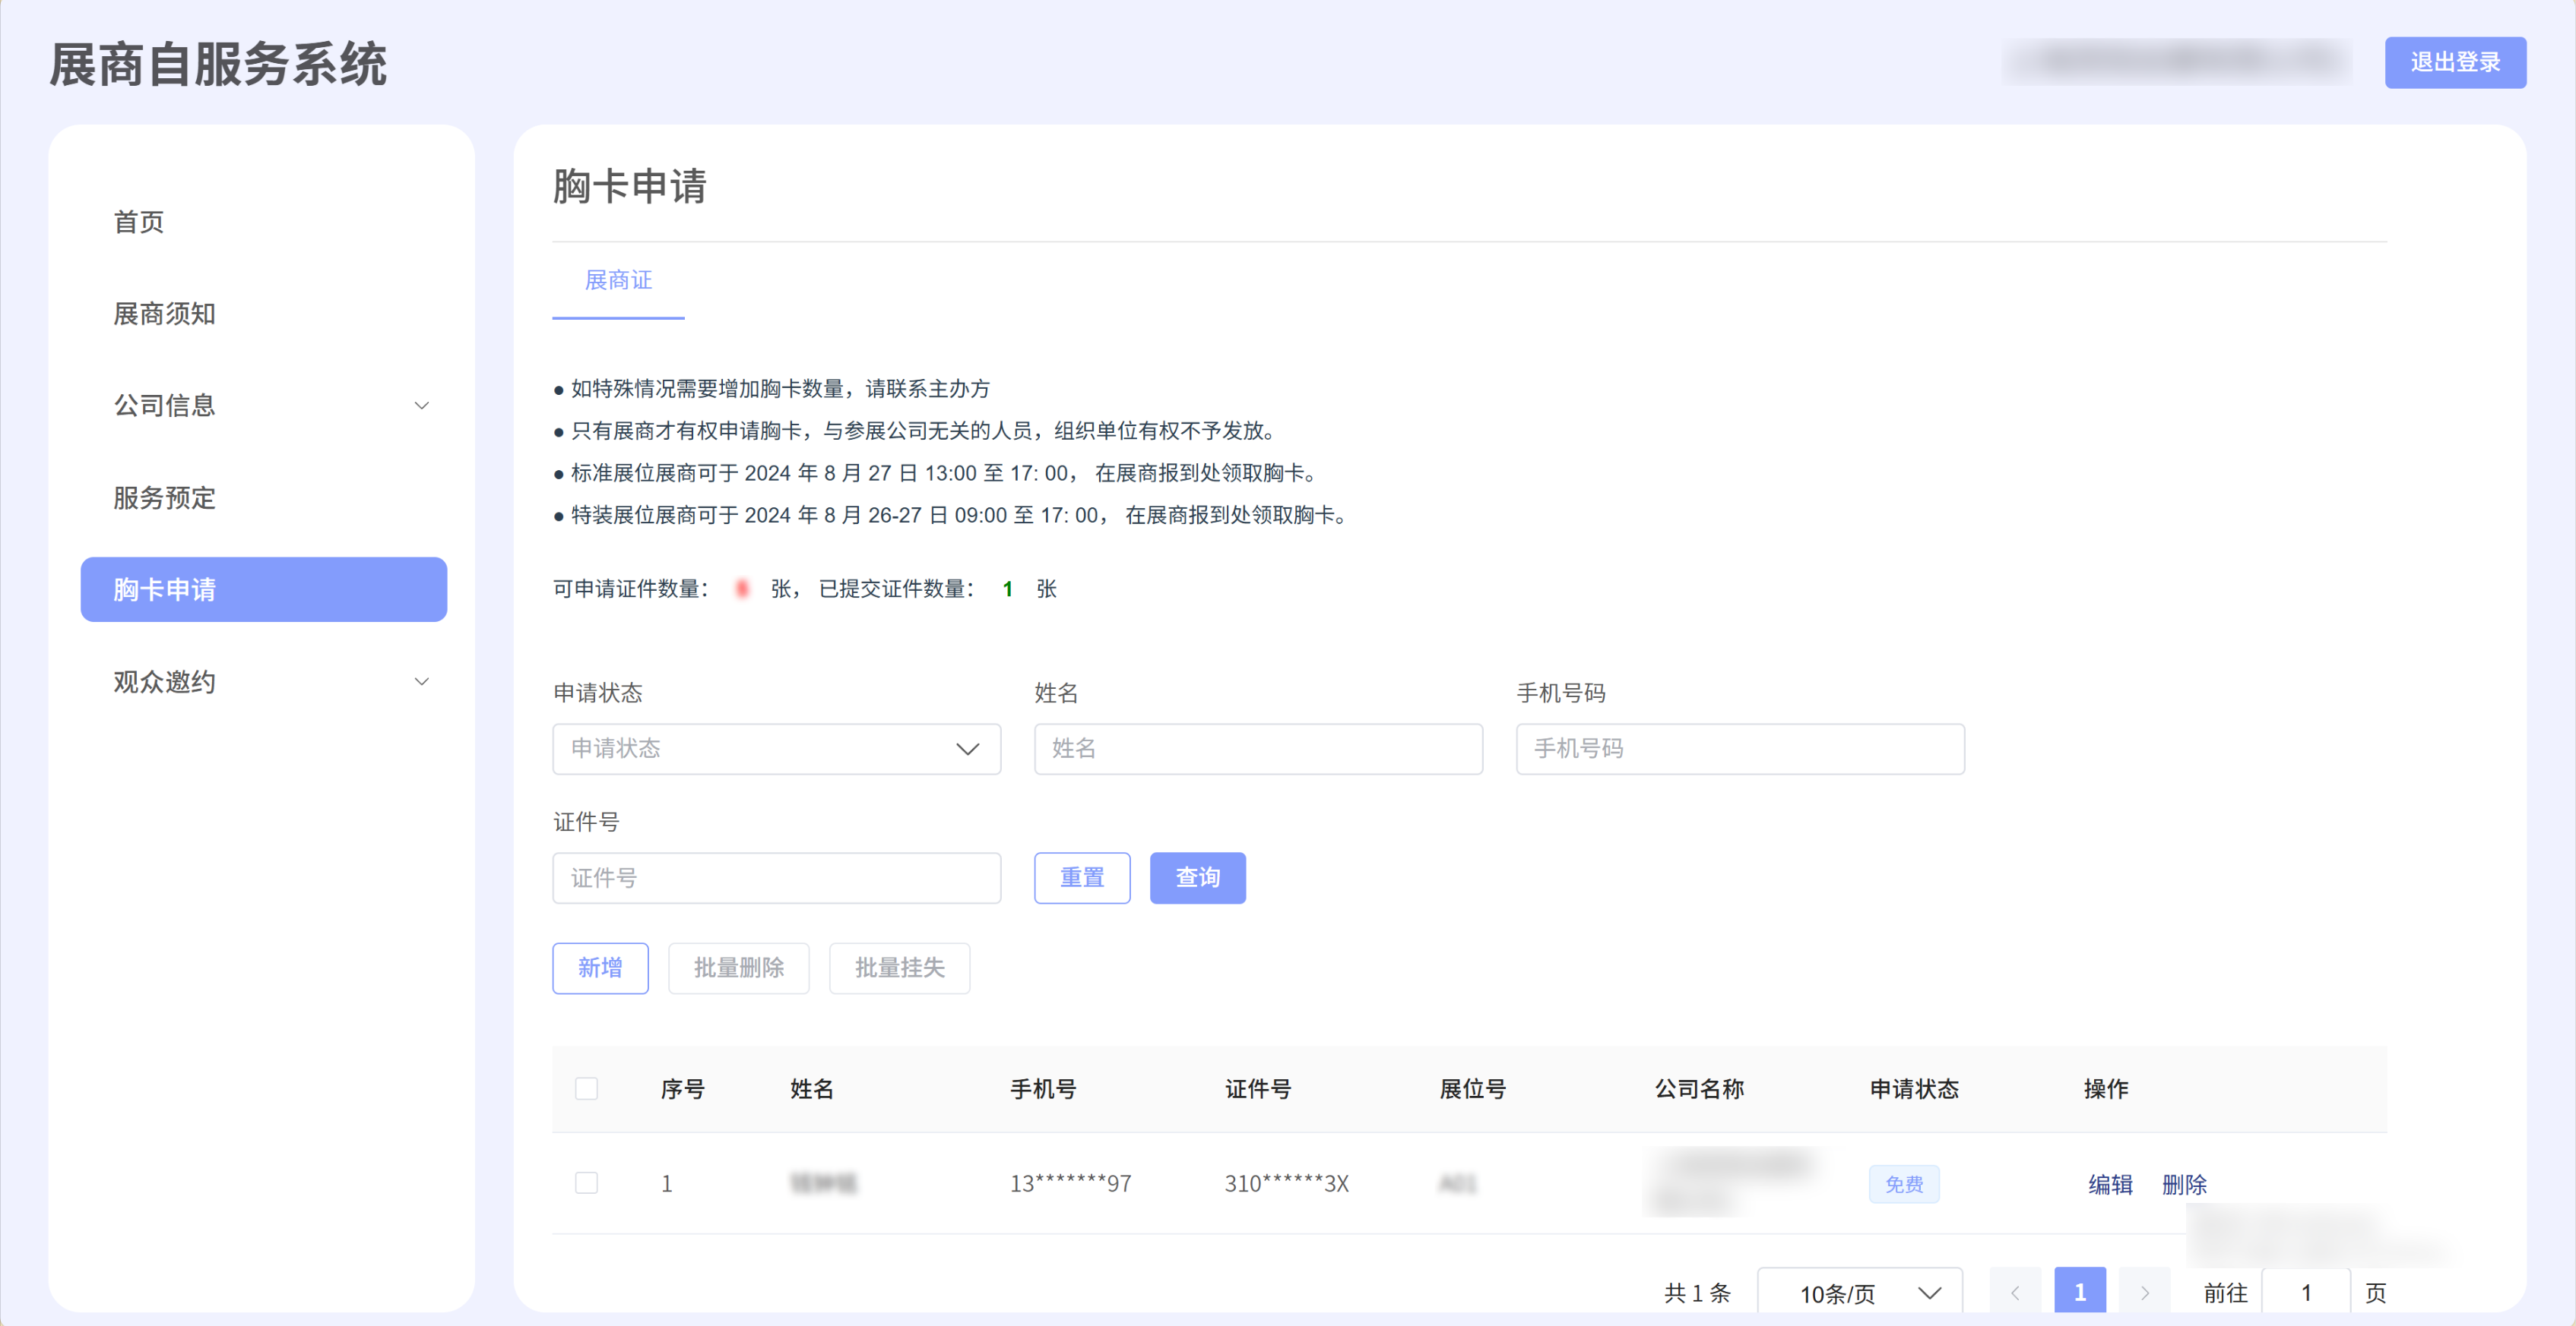
Task: Open the 10条/页 page size dropdown
Action: coord(1859,1292)
